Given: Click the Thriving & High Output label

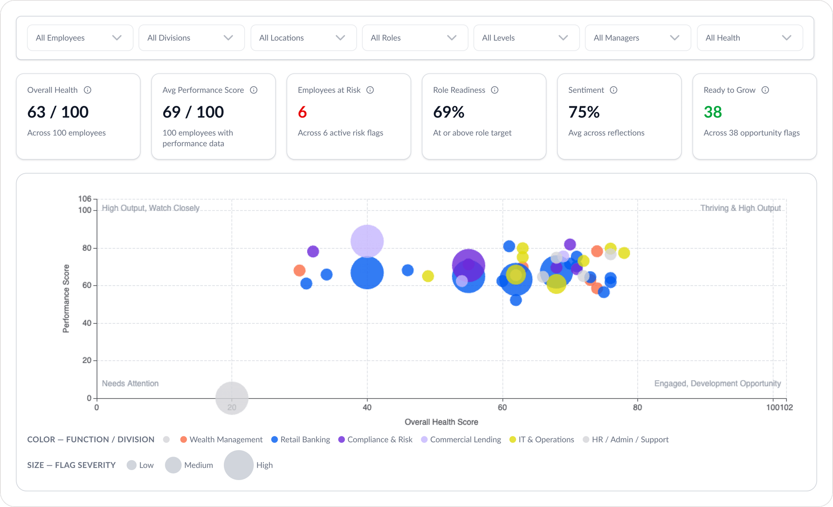Looking at the screenshot, I should click(741, 208).
